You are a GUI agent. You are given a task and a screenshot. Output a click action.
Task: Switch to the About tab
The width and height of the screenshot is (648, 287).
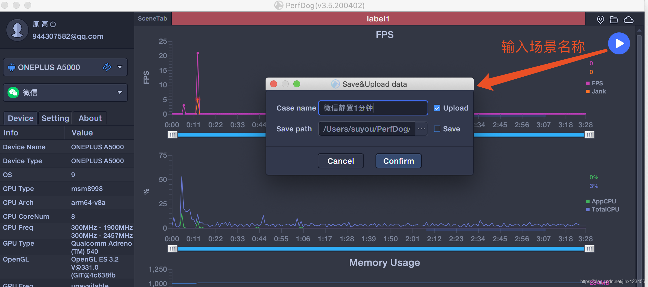click(90, 118)
